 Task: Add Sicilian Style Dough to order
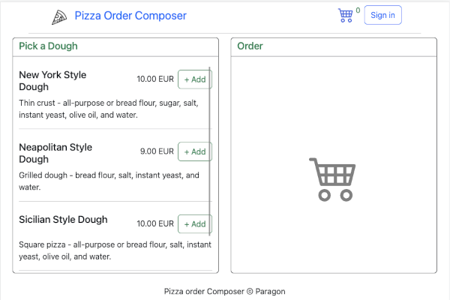click(x=195, y=223)
